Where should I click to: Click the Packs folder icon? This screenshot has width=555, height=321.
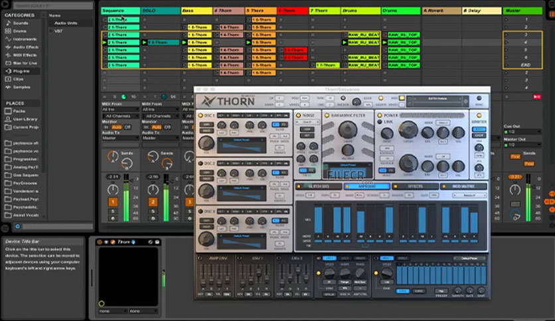pyautogui.click(x=8, y=111)
